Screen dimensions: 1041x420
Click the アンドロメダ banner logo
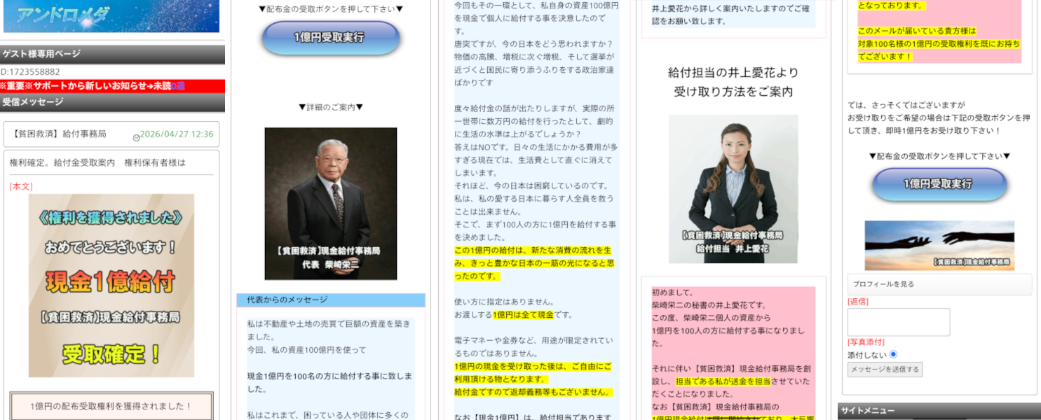pos(111,16)
